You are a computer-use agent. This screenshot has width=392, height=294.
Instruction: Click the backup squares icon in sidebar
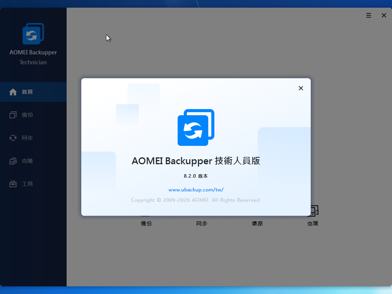13,115
